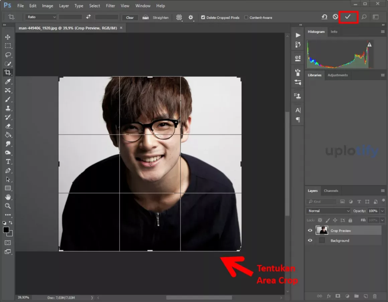Image resolution: width=388 pixels, height=302 pixels.
Task: Toggle lock all layer icon
Action: coord(350,220)
